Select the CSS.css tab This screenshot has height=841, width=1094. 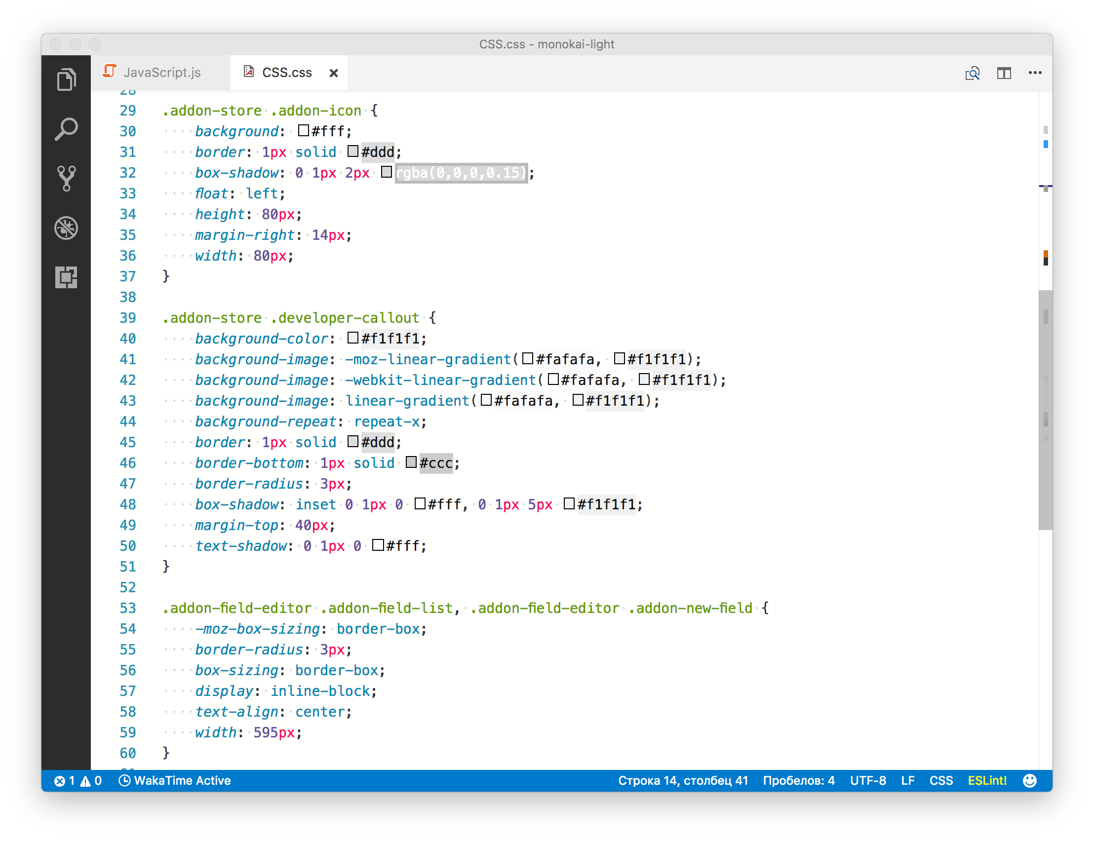(x=286, y=73)
